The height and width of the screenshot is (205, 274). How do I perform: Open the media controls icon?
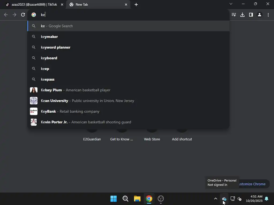(234, 15)
